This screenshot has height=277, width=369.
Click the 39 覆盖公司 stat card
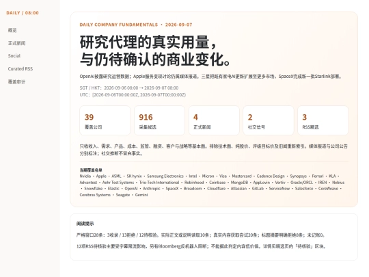(105, 120)
